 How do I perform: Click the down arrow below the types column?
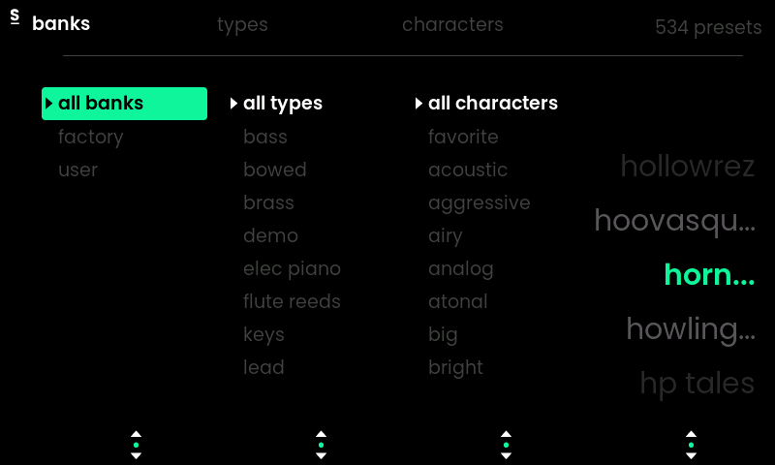(322, 456)
